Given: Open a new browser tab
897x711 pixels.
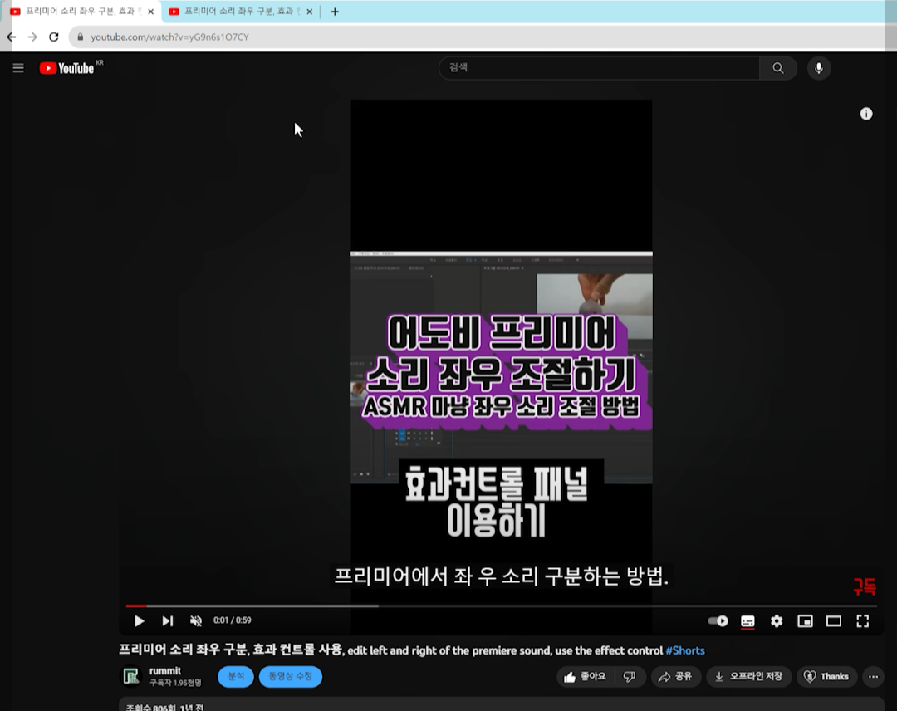Looking at the screenshot, I should 335,12.
